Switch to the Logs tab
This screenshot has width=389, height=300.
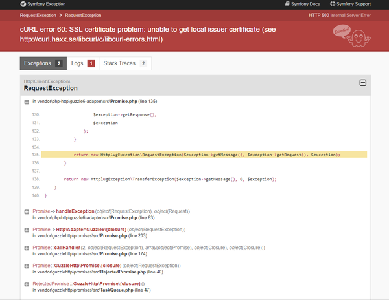[x=83, y=63]
